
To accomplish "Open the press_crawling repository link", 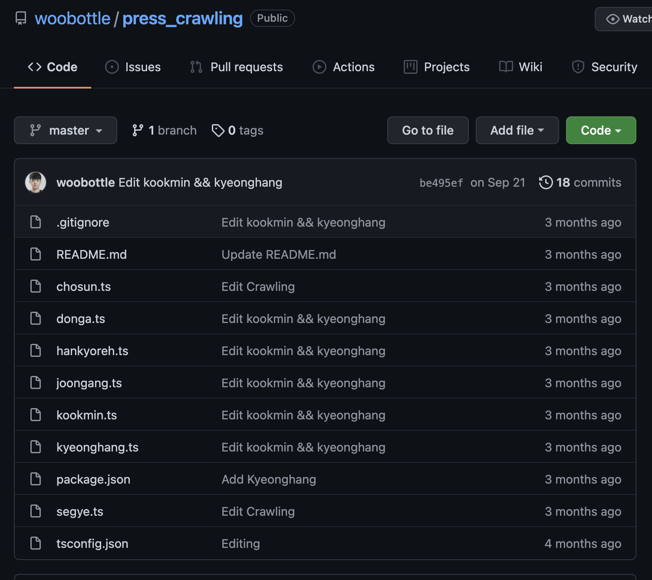I will pyautogui.click(x=182, y=18).
